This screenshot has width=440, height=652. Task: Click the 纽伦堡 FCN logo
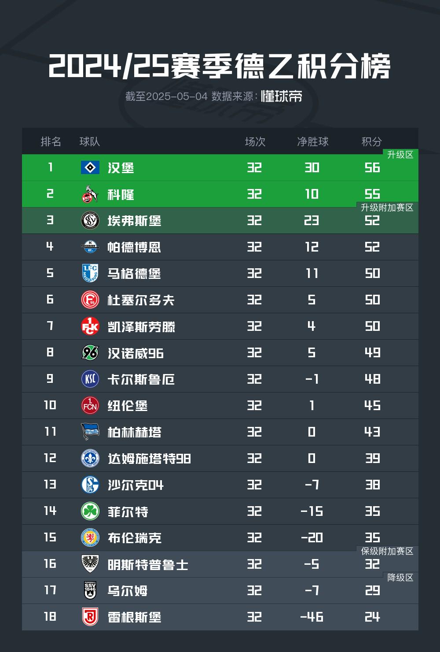pos(90,405)
